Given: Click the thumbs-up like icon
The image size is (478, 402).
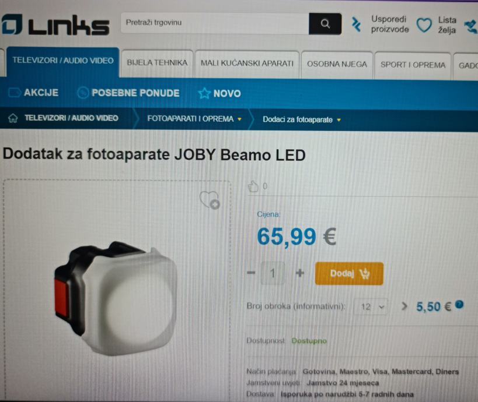Looking at the screenshot, I should [253, 186].
